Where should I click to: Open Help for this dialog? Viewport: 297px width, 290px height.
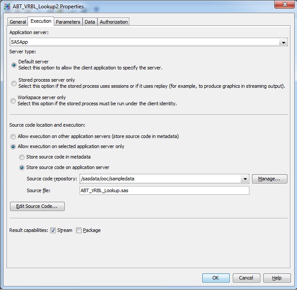(x=277, y=278)
